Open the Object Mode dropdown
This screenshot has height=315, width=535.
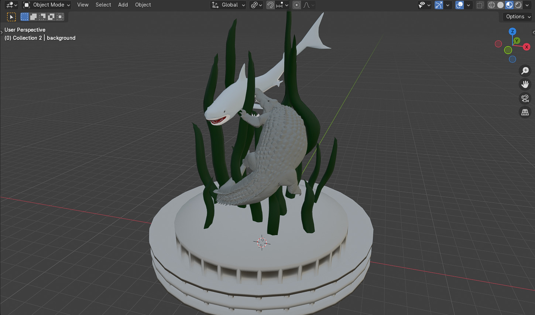tap(46, 5)
